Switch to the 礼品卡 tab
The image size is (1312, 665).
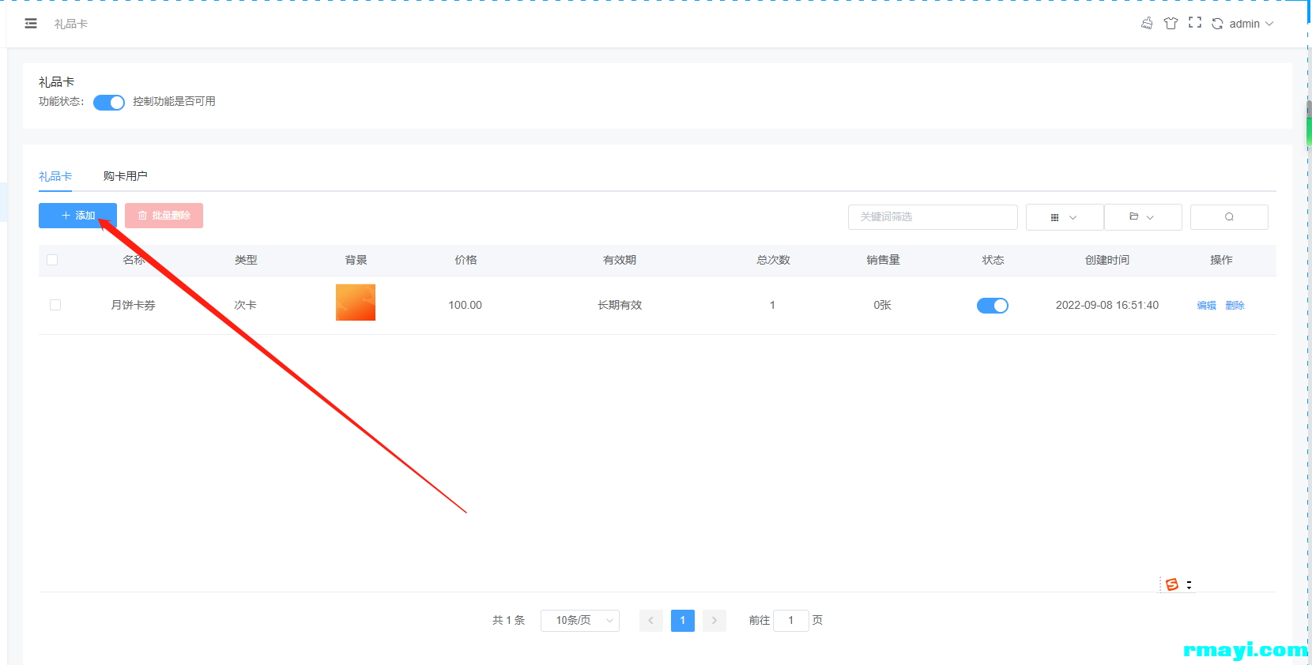[55, 176]
